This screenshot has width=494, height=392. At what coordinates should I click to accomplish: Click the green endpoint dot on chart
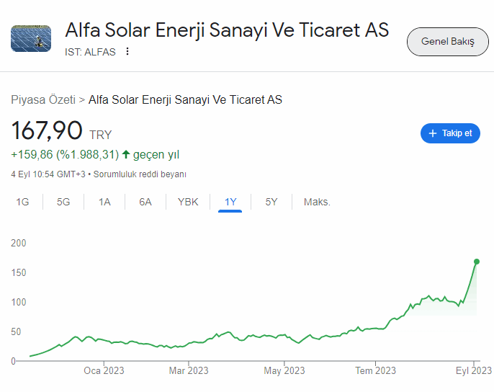[x=477, y=262]
